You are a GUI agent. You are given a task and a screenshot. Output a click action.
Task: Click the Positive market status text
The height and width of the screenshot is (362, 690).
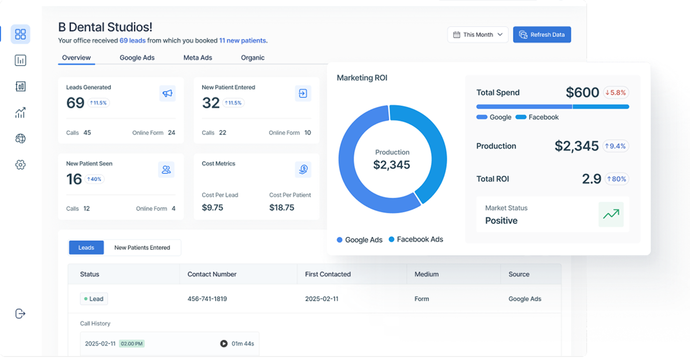501,220
